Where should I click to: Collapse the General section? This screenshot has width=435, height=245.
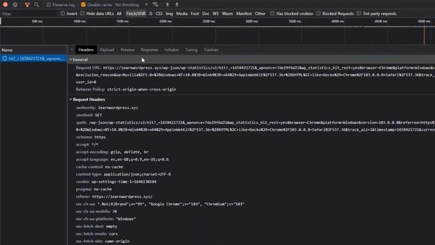pyautogui.click(x=71, y=59)
